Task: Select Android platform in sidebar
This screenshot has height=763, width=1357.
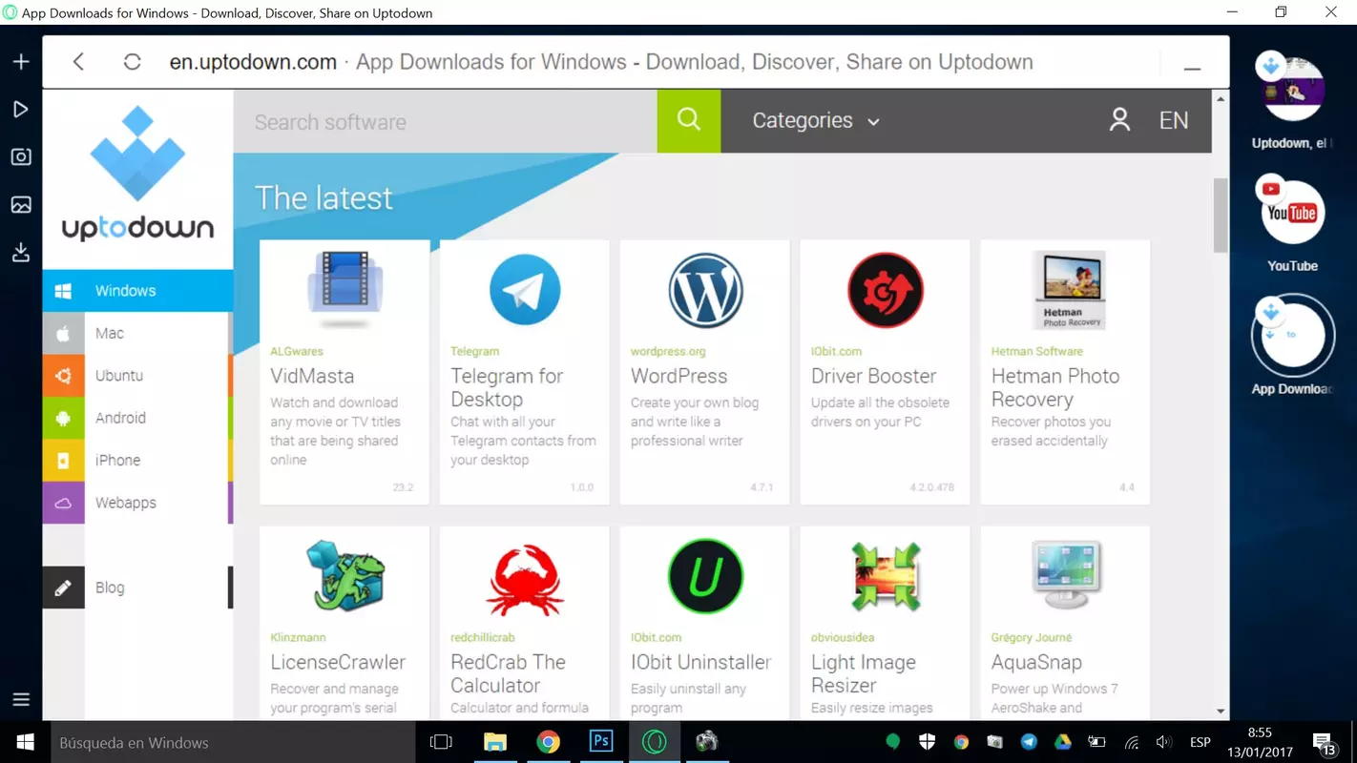Action: pyautogui.click(x=137, y=418)
